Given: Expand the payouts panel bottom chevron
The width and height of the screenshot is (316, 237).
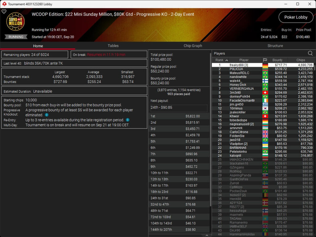Looking at the screenshot, I should [207, 235].
